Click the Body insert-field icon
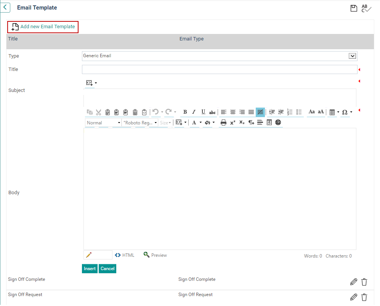 pyautogui.click(x=179, y=122)
